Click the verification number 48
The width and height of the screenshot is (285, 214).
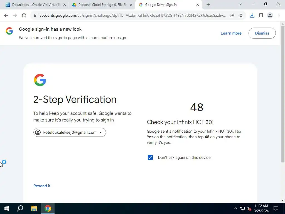(197, 107)
